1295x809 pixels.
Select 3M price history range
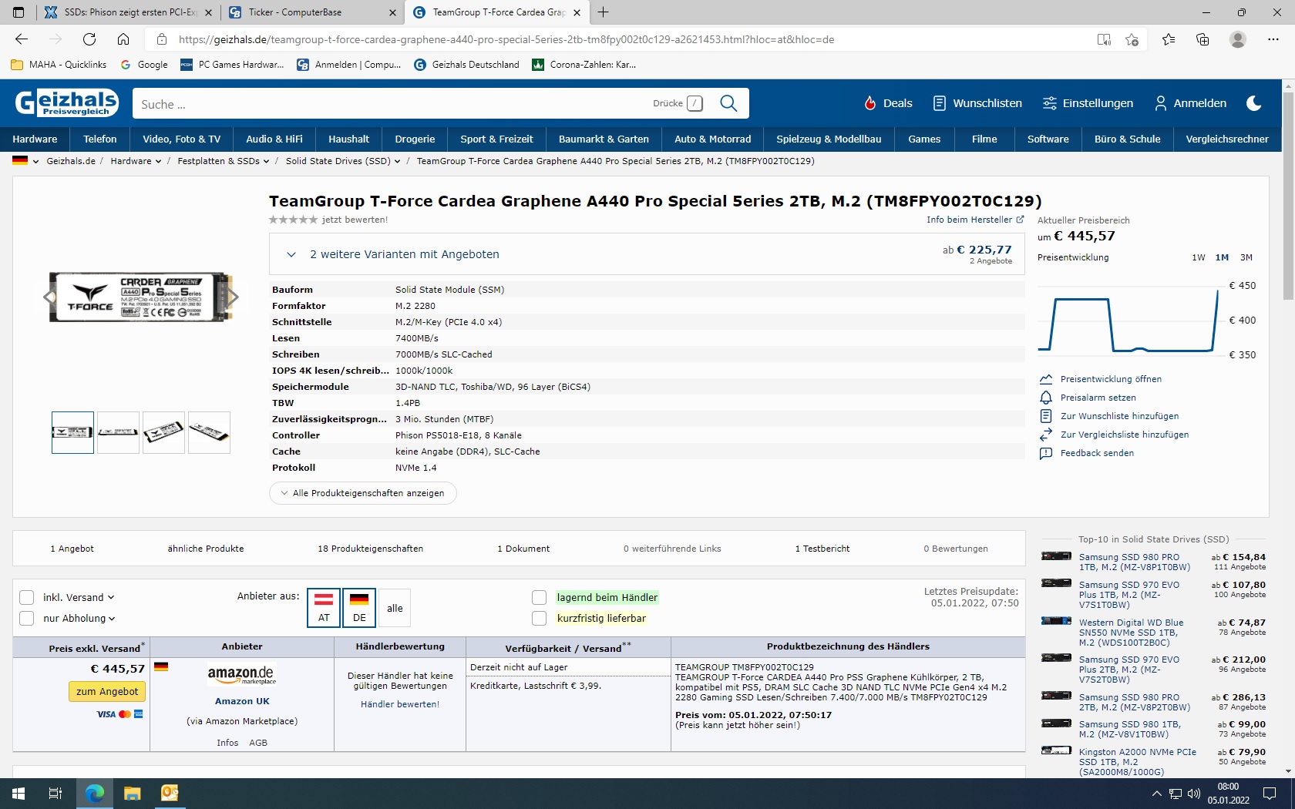1246,257
